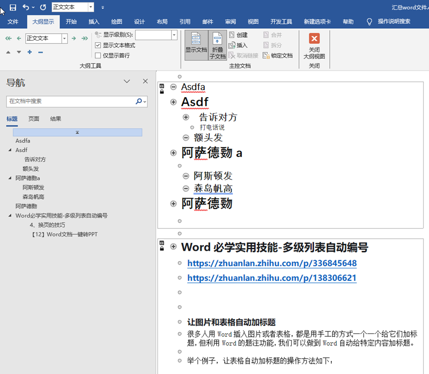Screen dimensions: 429x374
Task: Click minus symbol beside 森岛帆高 outline item
Action: click(x=186, y=189)
